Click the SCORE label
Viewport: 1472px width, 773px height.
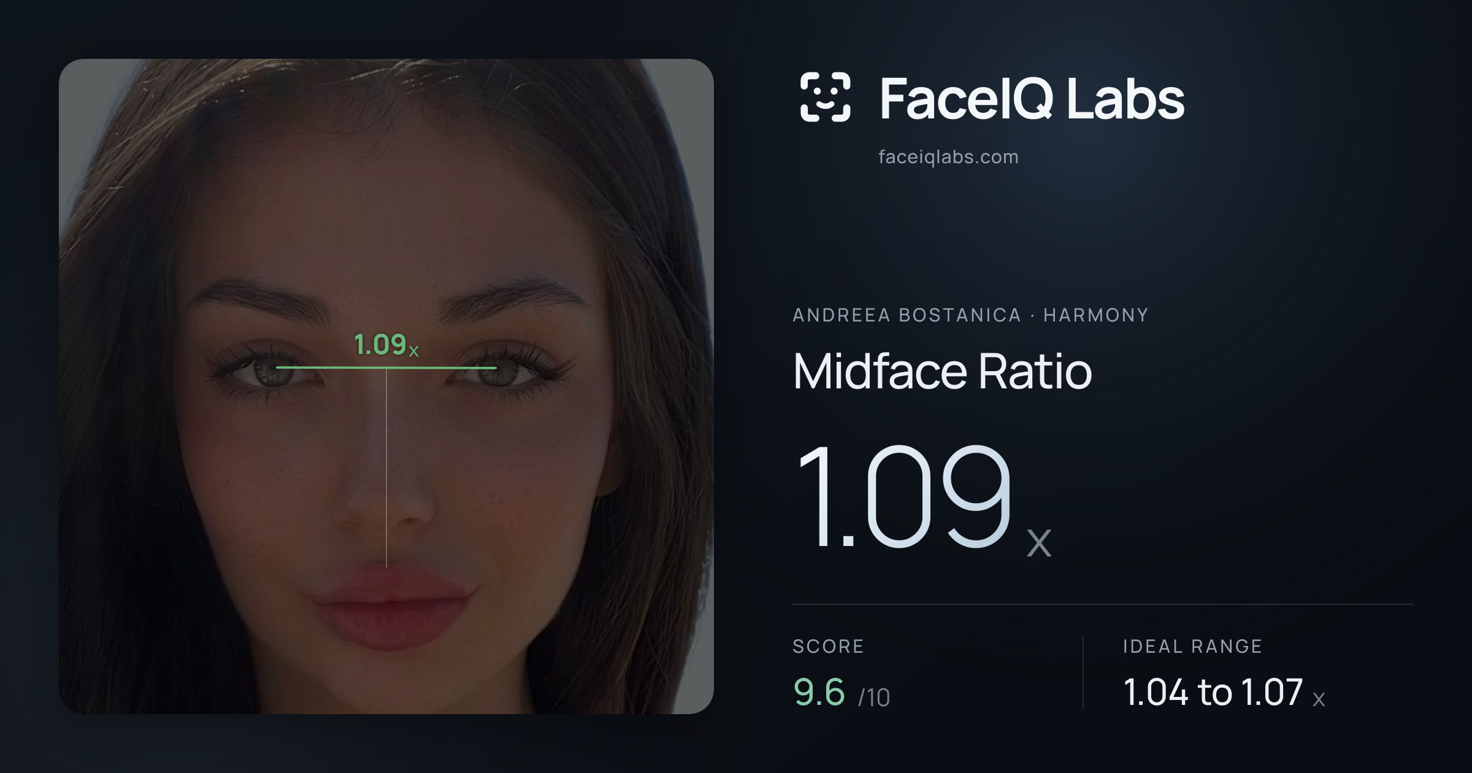click(828, 646)
